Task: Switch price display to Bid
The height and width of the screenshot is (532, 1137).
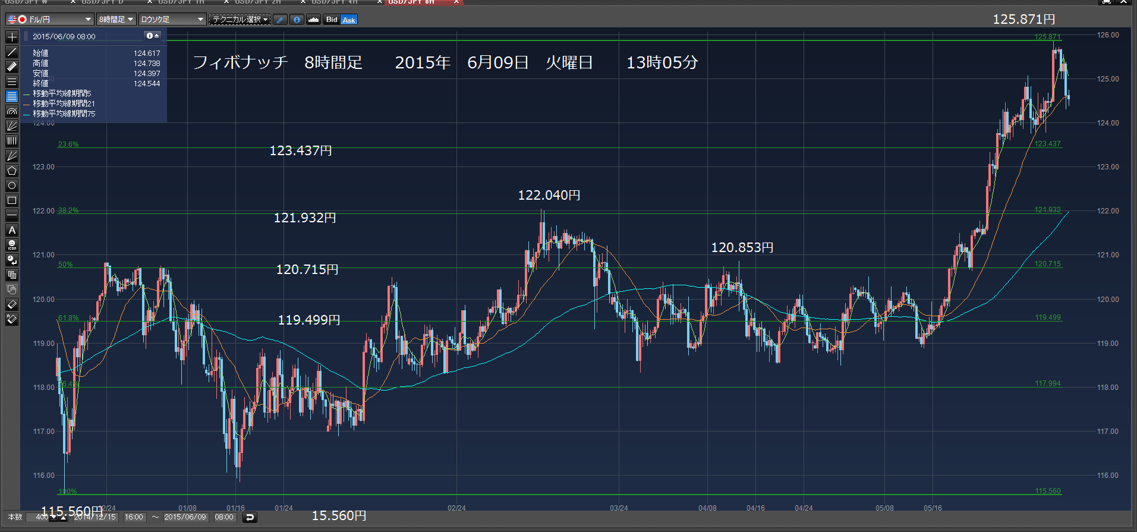Action: 332,20
